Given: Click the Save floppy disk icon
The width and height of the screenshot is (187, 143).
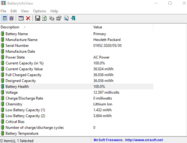Looking at the screenshot, I should 37,18.
